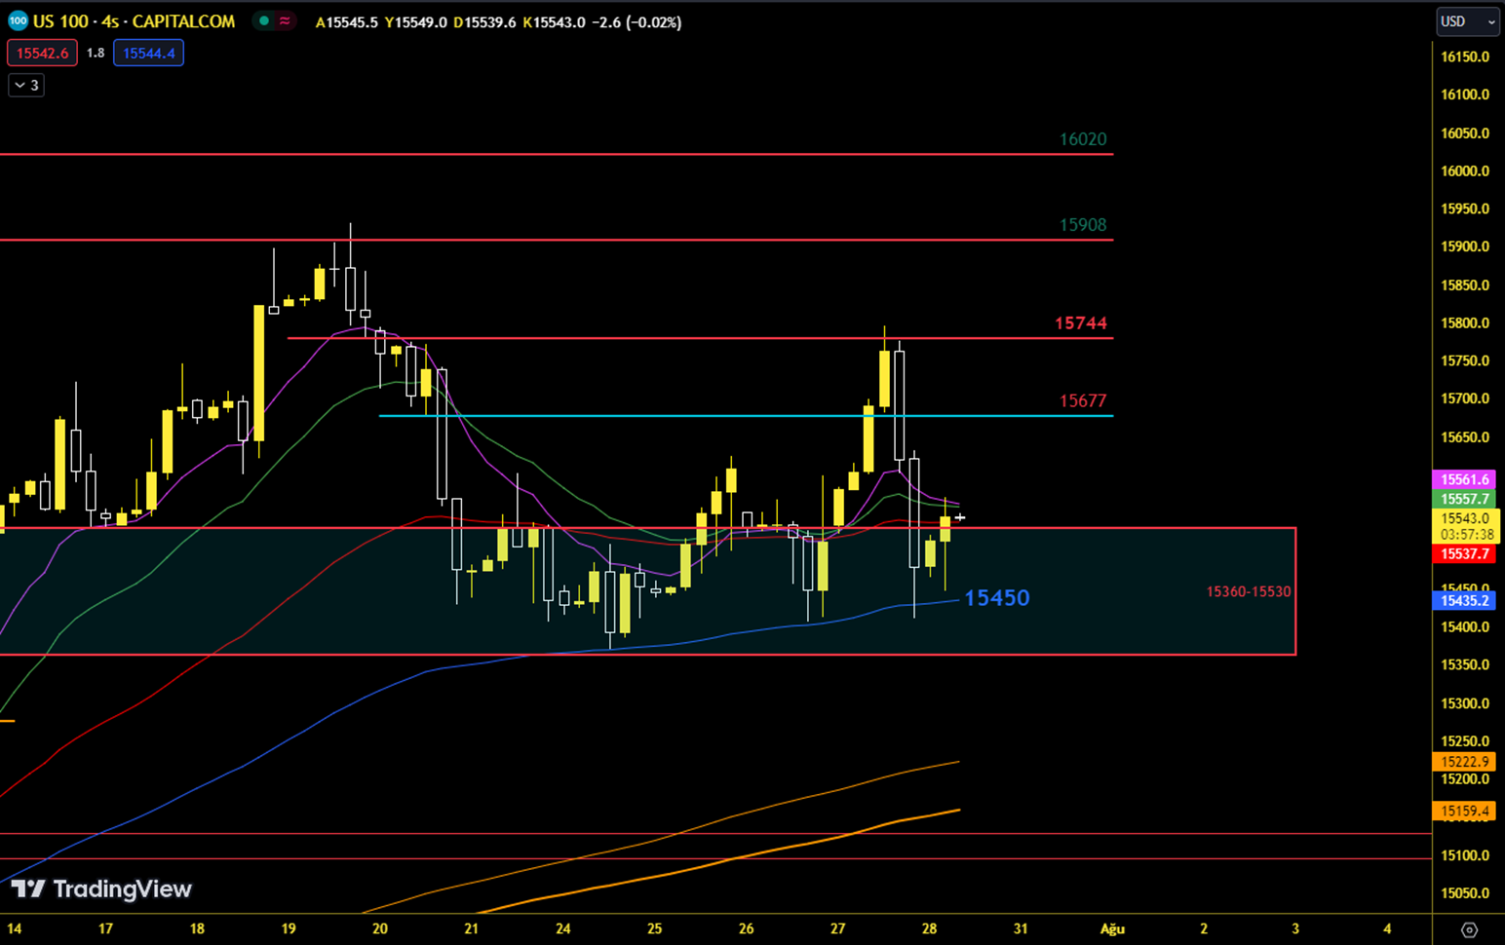Image resolution: width=1505 pixels, height=945 pixels.
Task: Open the USD currency dropdown
Action: [1467, 21]
